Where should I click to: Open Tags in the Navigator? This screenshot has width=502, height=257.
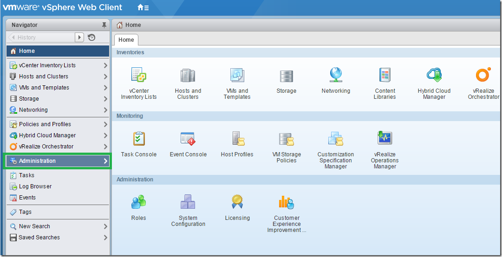tap(58, 212)
